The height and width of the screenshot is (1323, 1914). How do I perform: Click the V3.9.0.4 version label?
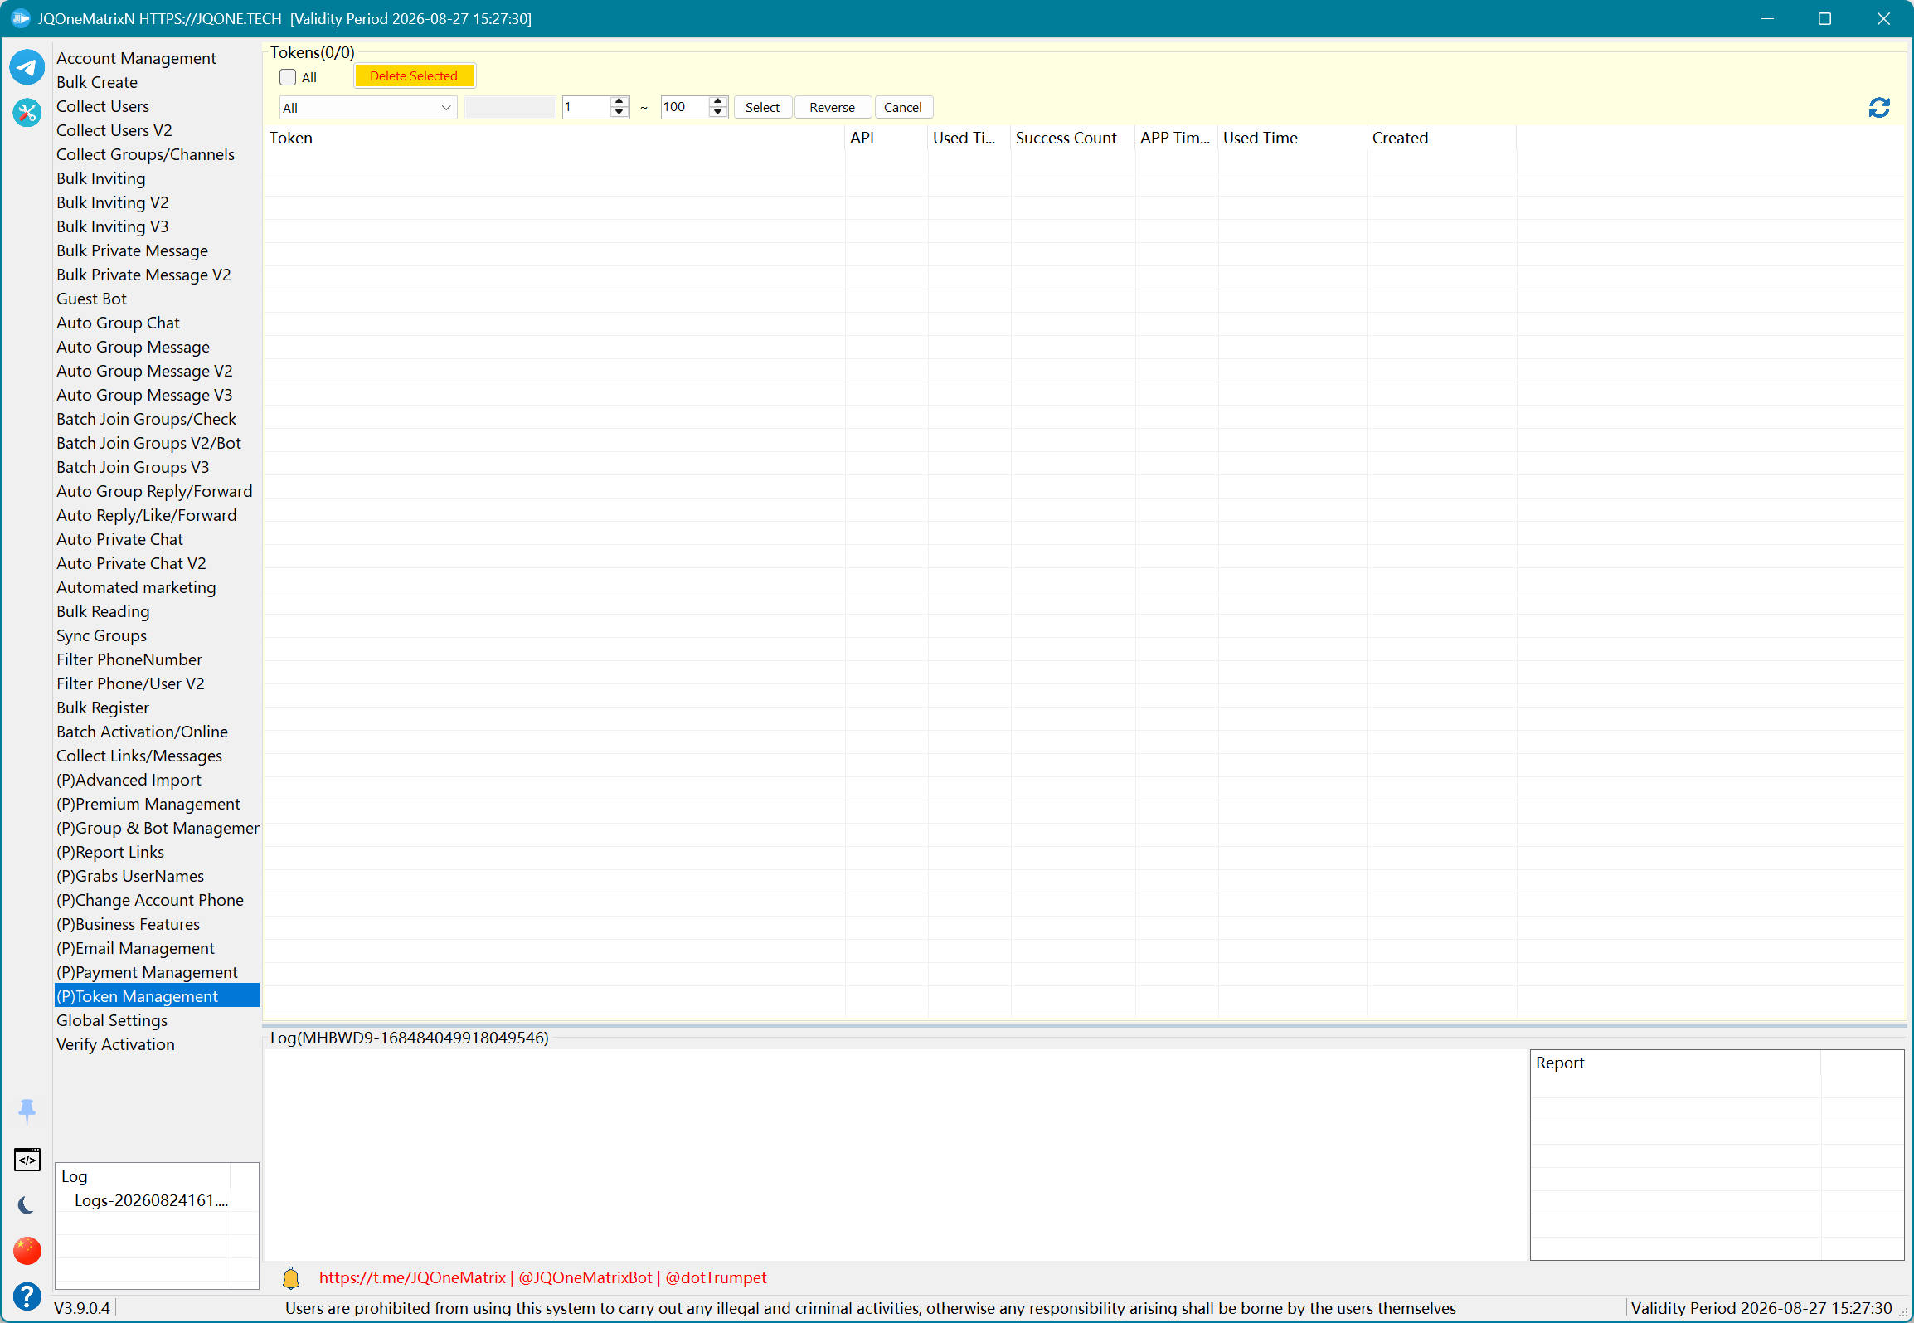point(82,1308)
